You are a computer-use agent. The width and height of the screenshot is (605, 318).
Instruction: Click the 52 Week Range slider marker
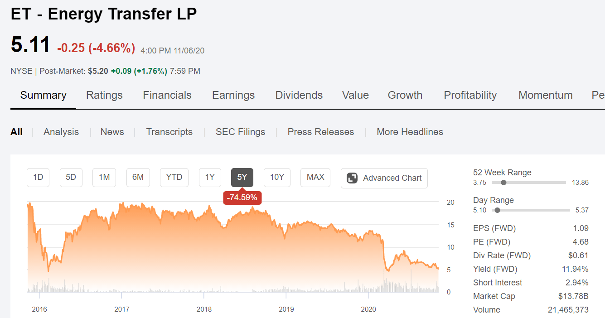pos(503,183)
